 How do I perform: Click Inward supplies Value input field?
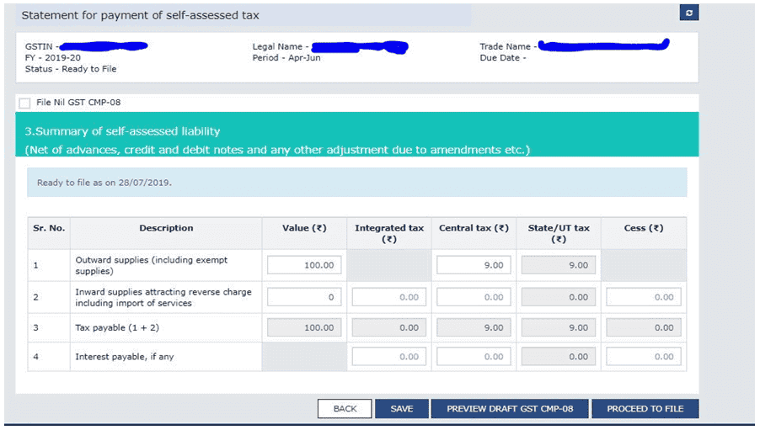(304, 297)
